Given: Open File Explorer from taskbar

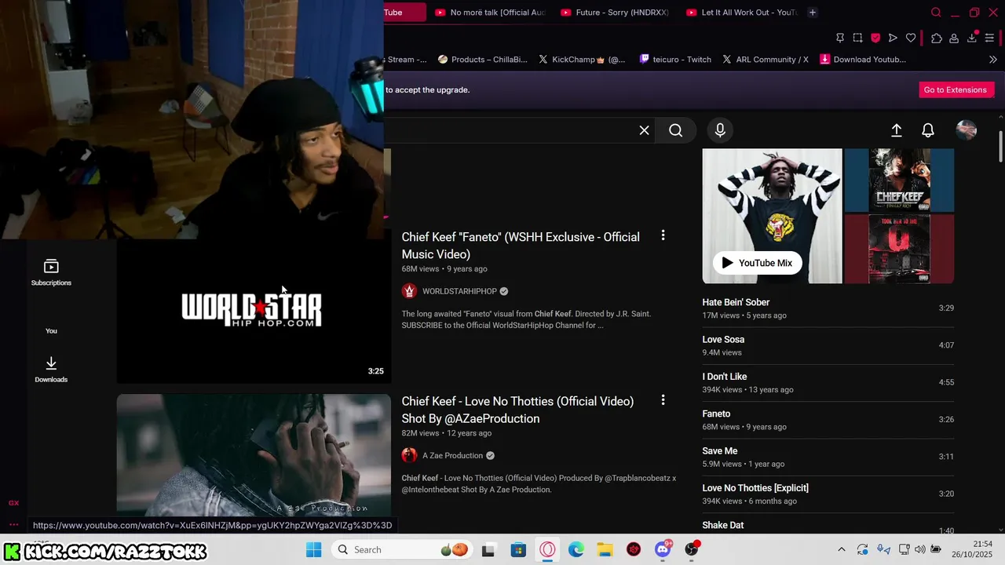Looking at the screenshot, I should (x=605, y=549).
